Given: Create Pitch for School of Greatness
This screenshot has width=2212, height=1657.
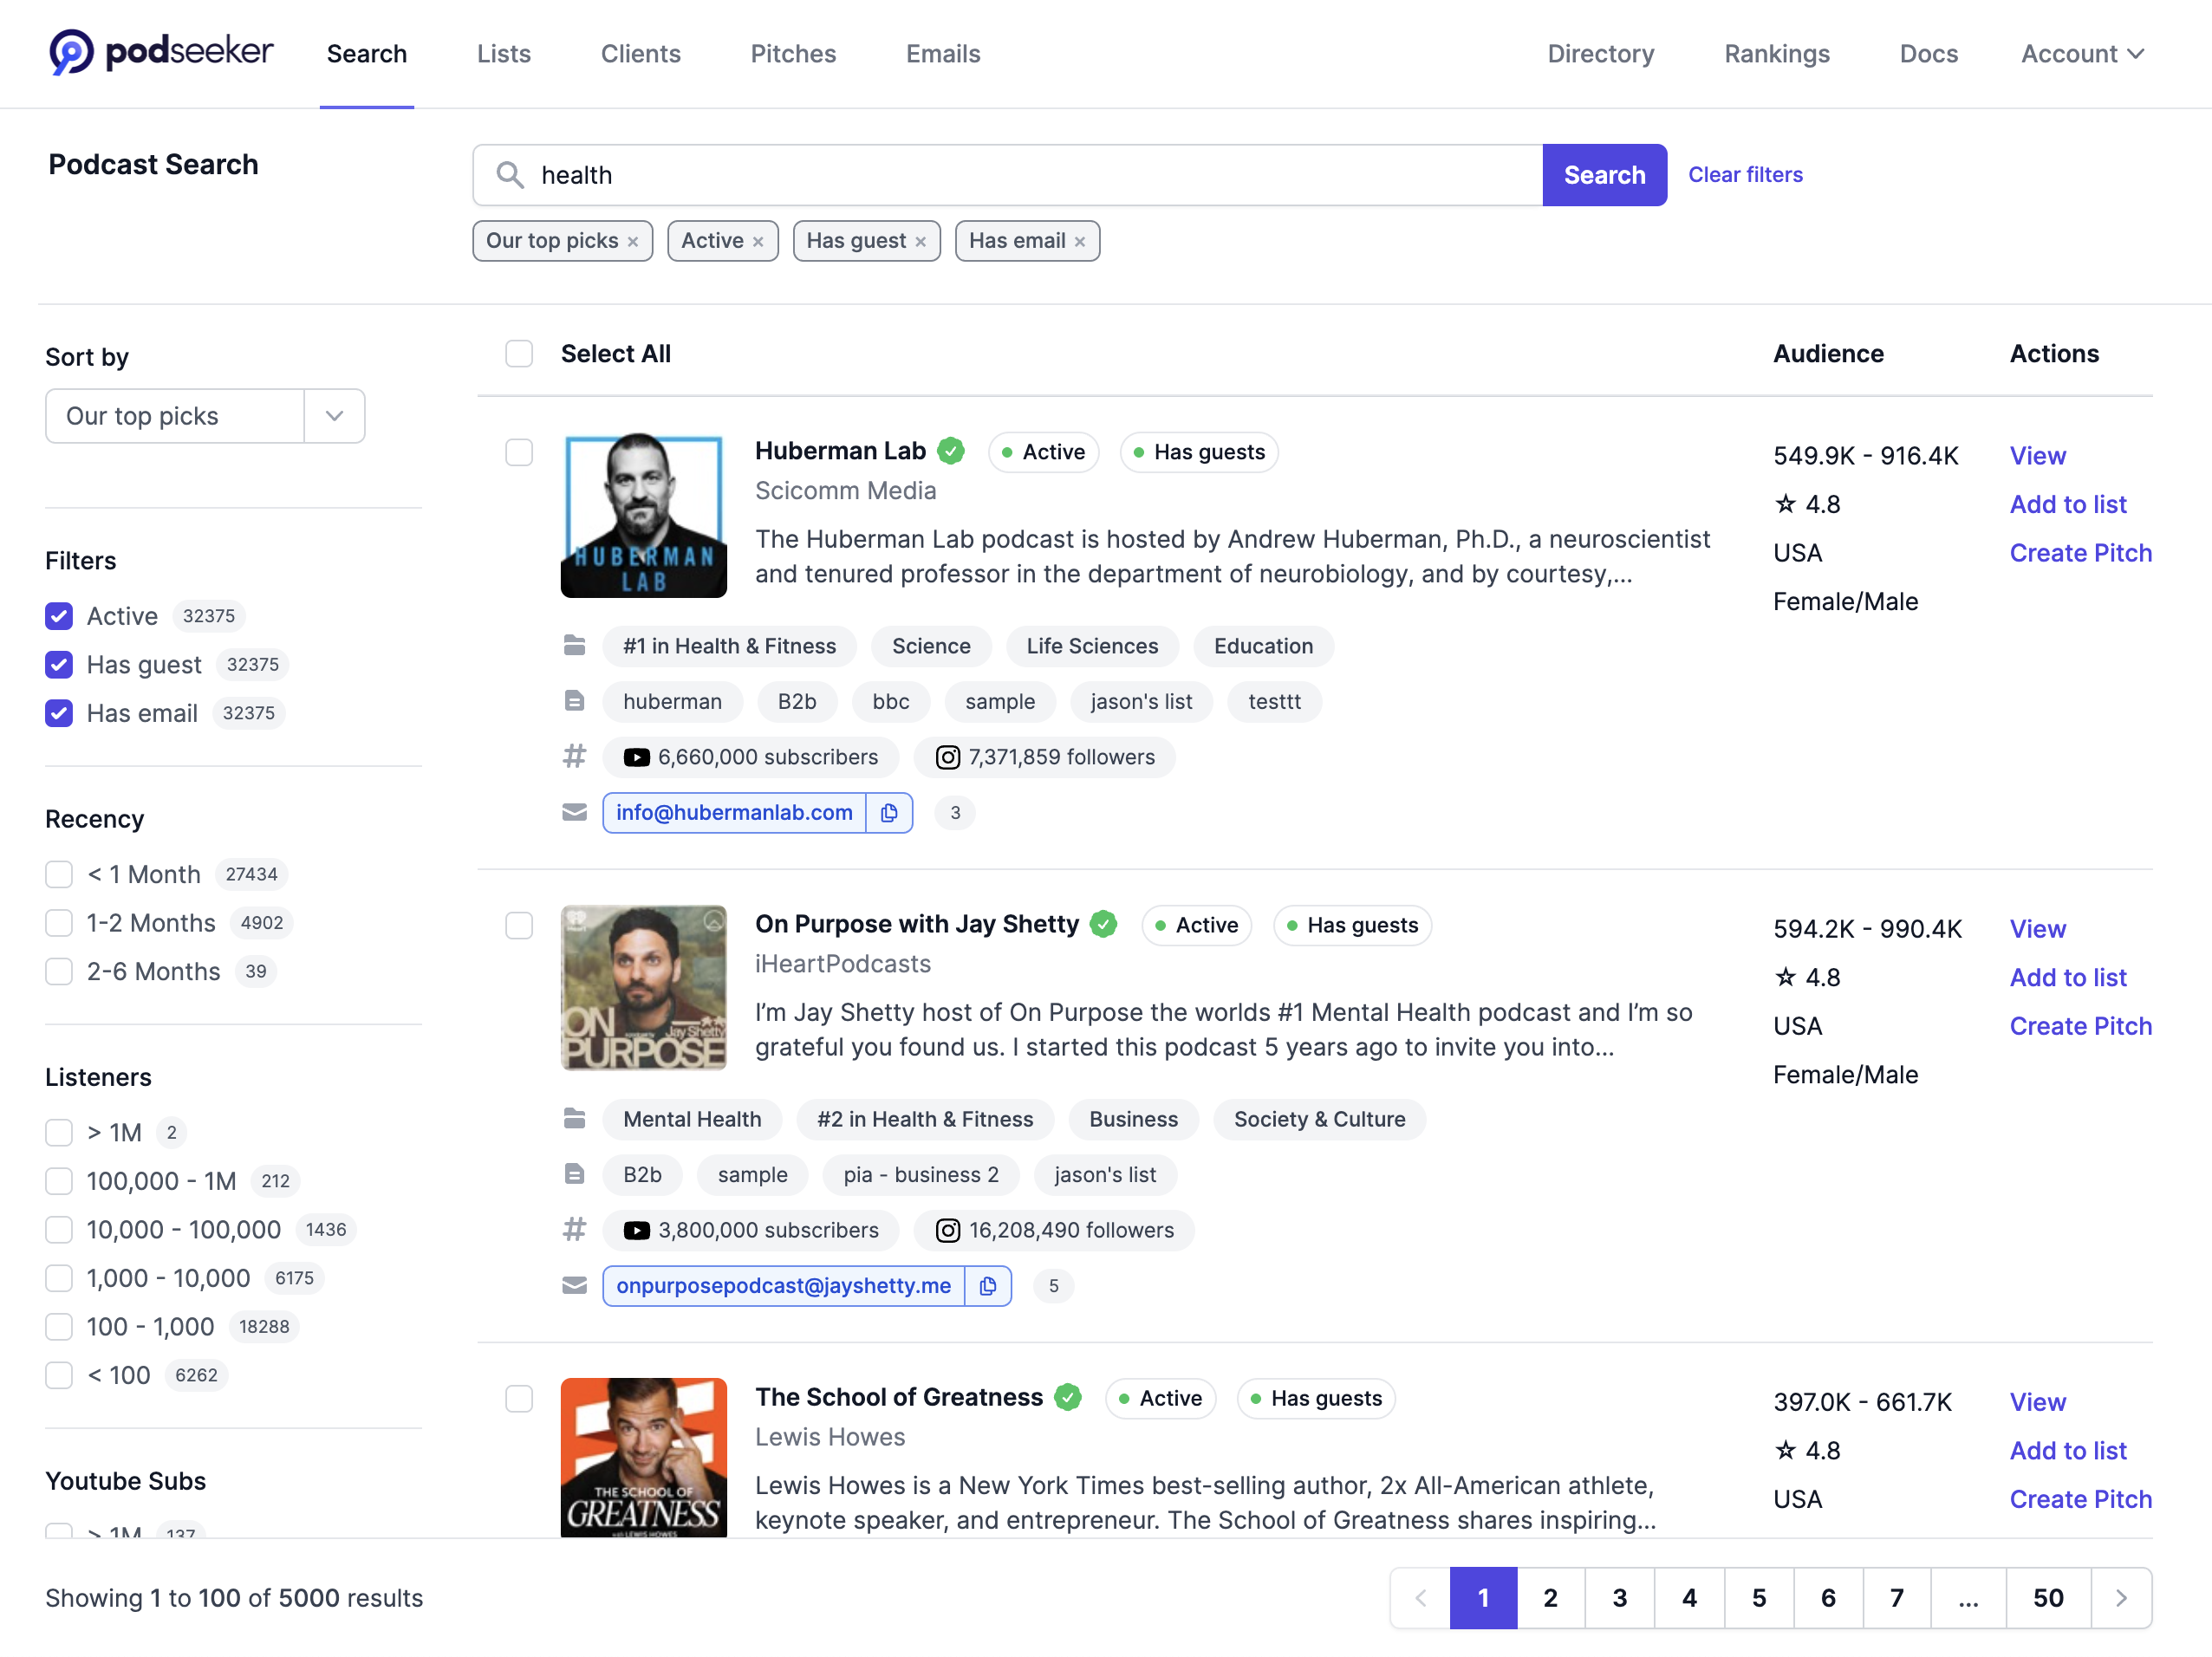Looking at the screenshot, I should tap(2081, 1499).
